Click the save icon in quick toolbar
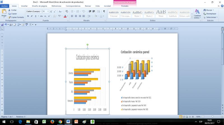224x125 pixels. (x=2, y=24)
